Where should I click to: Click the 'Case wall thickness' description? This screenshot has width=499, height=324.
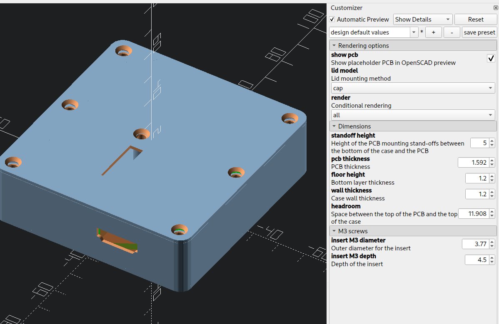tap(358, 198)
